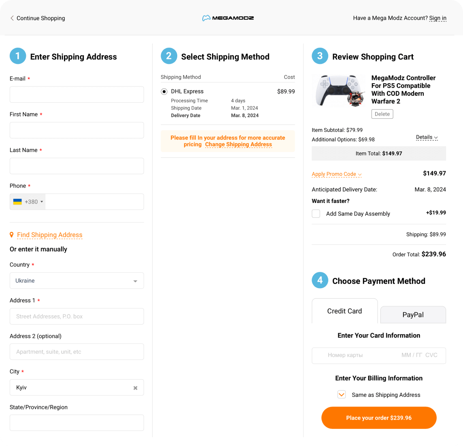This screenshot has height=447, width=463.
Task: Select the Credit Card payment tab
Action: (344, 311)
